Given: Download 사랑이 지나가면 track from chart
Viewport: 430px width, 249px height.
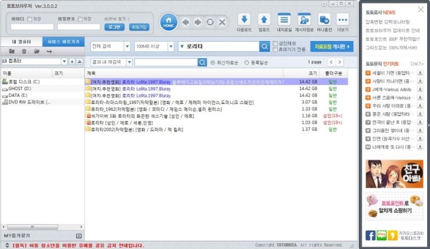Looking at the screenshot, I should (x=420, y=81).
